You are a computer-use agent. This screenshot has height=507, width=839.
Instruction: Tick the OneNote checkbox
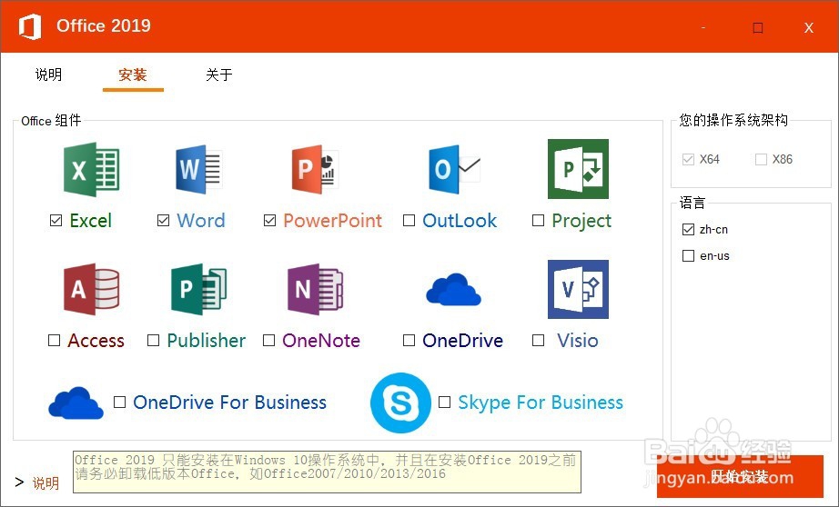tap(268, 341)
